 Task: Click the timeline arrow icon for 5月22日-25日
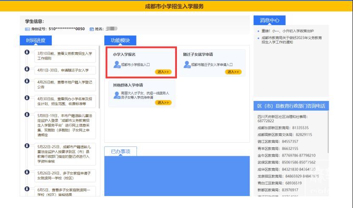[x=27, y=146]
